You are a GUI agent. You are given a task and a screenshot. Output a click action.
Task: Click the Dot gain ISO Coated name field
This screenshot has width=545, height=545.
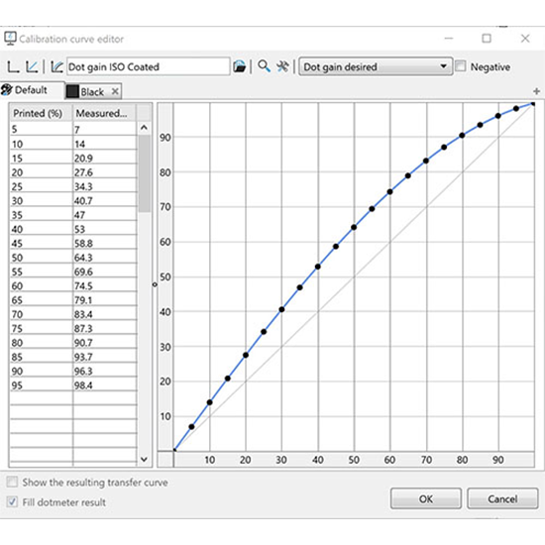(x=148, y=66)
